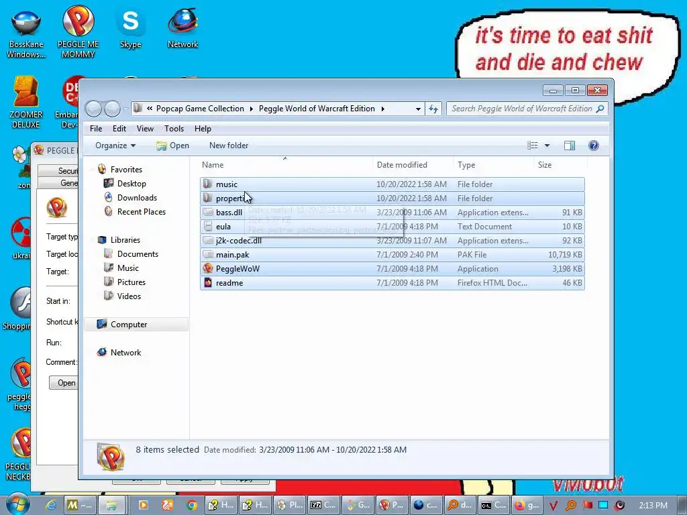Expand arrow after Popcap Game Collection breadcrumb

point(252,109)
